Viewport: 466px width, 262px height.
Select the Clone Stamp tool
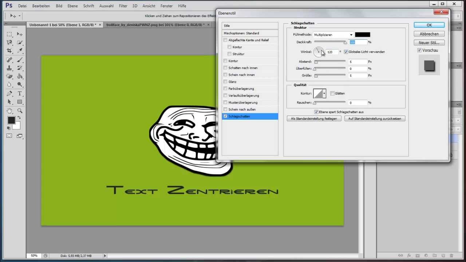pos(9,68)
